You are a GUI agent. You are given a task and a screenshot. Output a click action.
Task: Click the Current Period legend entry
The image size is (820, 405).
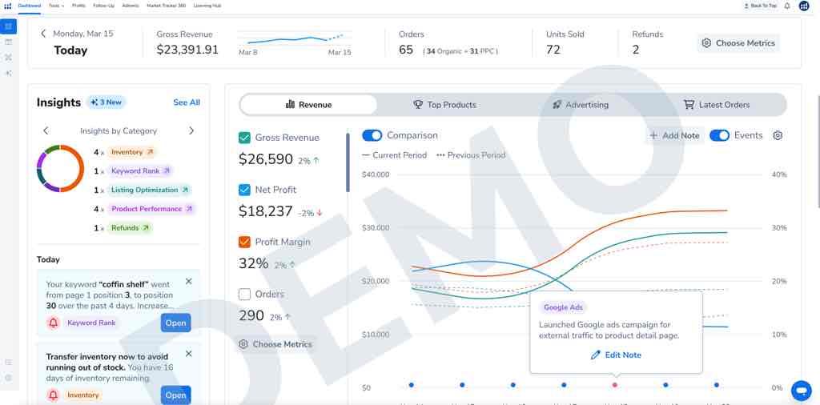tap(394, 155)
